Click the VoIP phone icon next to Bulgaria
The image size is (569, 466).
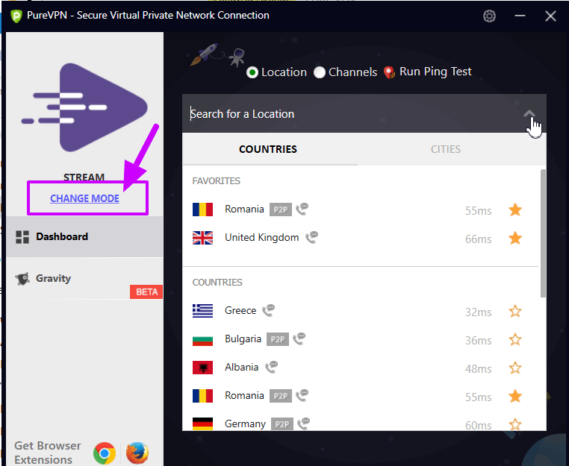point(299,339)
